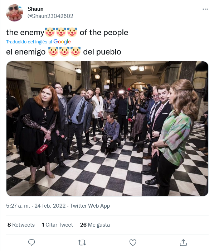Click the translated text 'el enemigo del pueblo'

[64, 52]
